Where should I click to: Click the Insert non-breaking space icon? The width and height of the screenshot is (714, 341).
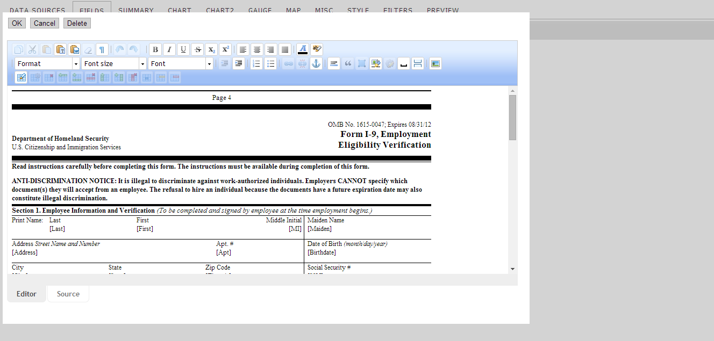(x=403, y=63)
